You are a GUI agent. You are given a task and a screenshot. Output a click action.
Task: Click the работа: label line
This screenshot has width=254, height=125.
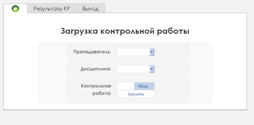tap(102, 93)
